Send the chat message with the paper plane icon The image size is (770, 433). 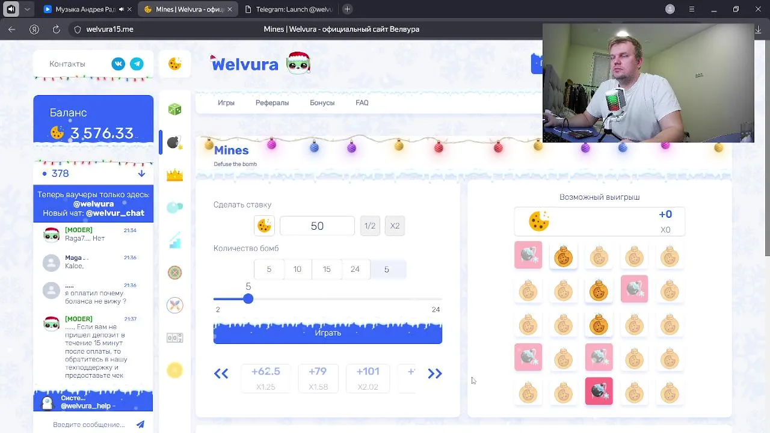(140, 425)
